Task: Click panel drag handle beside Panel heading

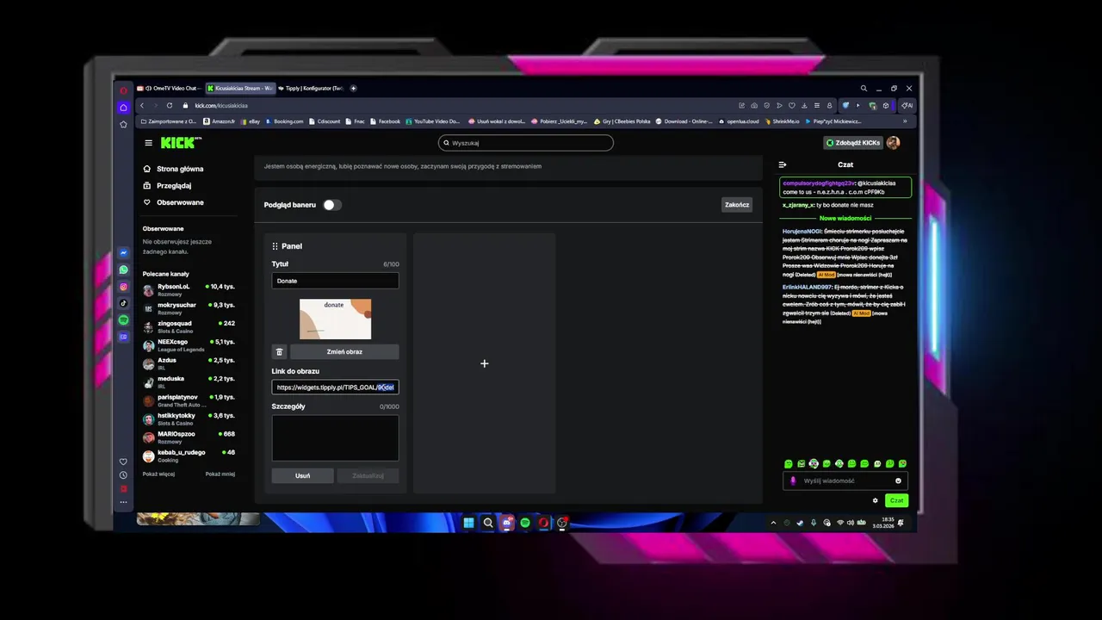Action: [x=275, y=246]
